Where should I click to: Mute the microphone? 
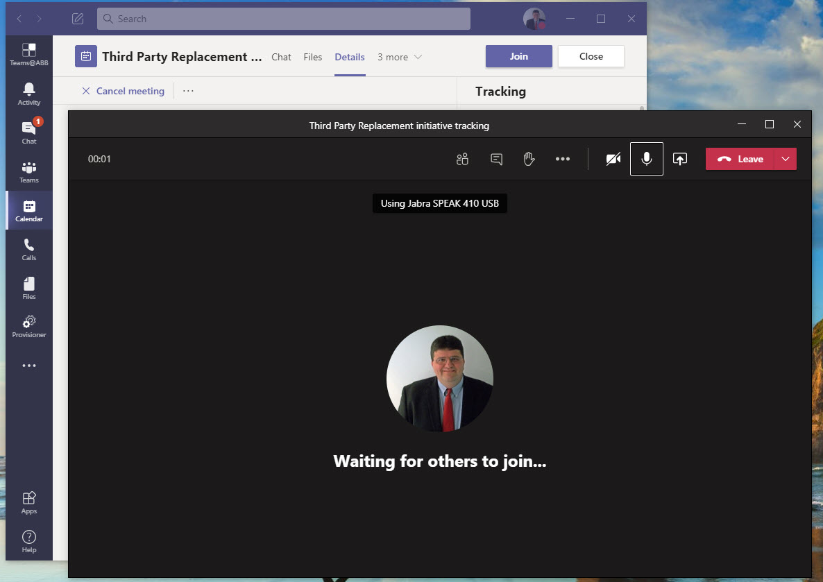tap(647, 159)
